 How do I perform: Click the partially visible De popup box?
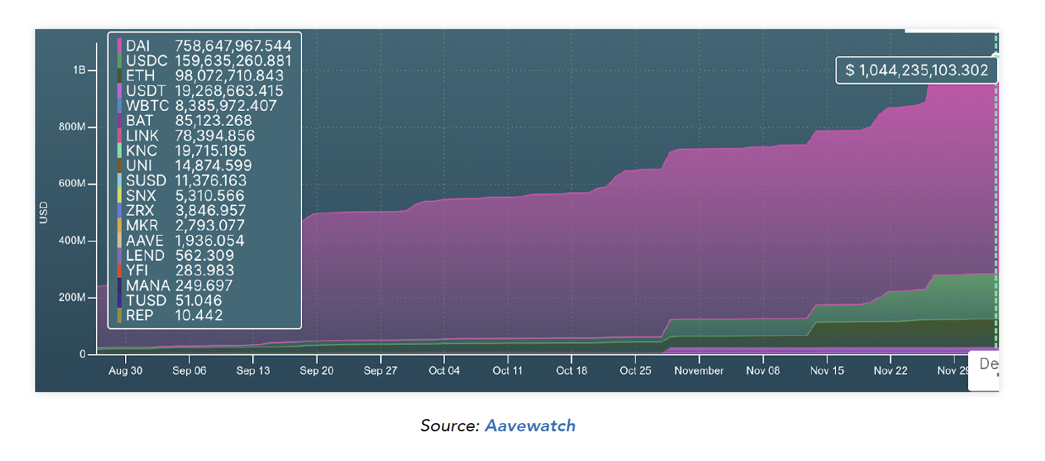coord(983,370)
